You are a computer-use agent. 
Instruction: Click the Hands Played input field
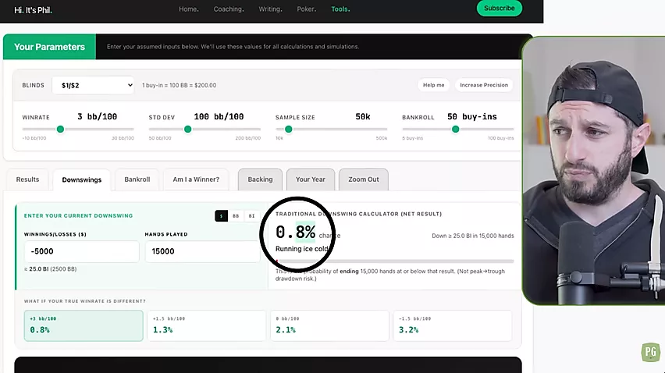coord(202,251)
